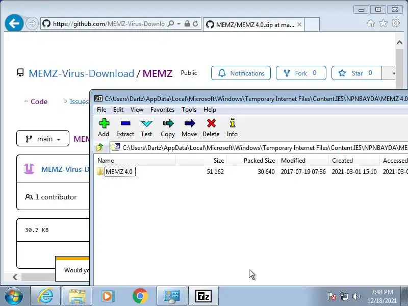Viewport: 408px width, 306px height.
Task: Open Windows Explorer from the taskbar
Action: coord(77,296)
